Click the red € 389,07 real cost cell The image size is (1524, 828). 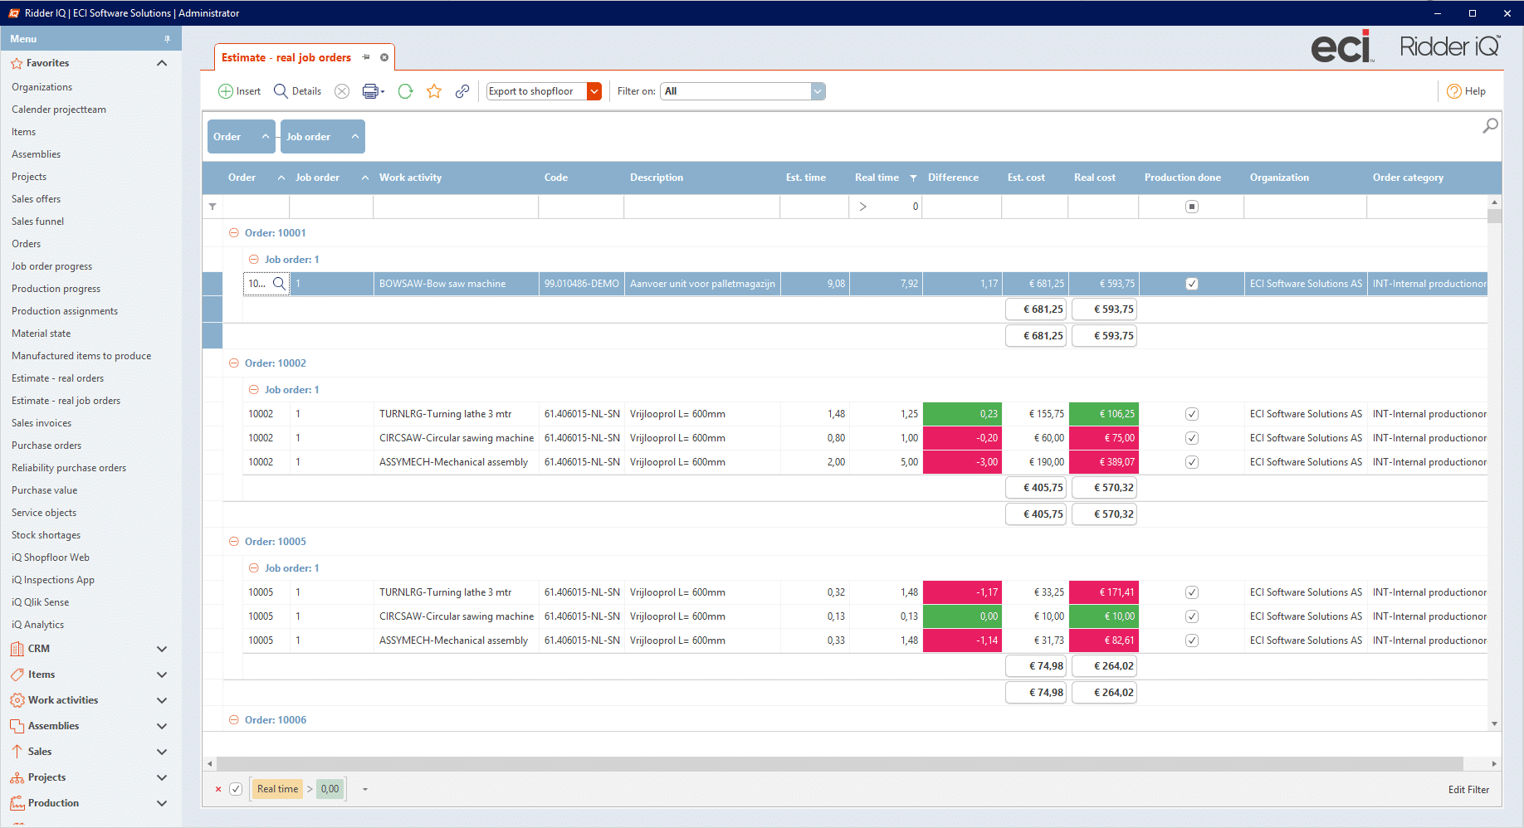coord(1103,462)
